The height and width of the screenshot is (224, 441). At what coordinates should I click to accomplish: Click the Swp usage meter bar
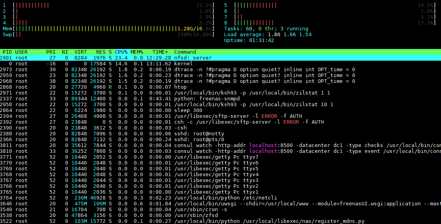(108, 35)
